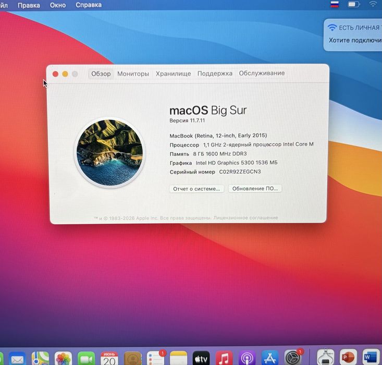The height and width of the screenshot is (365, 382).
Task: Switch to the Хранилище tab
Action: [x=173, y=74]
